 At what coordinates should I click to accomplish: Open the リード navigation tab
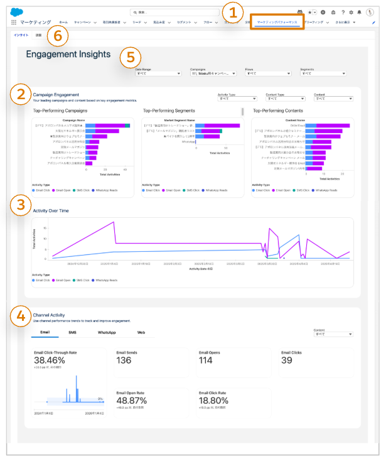[137, 22]
